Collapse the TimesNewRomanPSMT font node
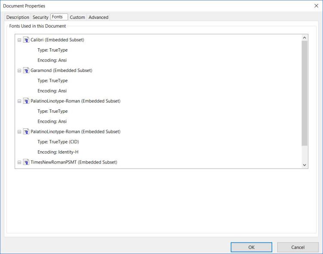The height and width of the screenshot is (254, 323). tap(19, 162)
